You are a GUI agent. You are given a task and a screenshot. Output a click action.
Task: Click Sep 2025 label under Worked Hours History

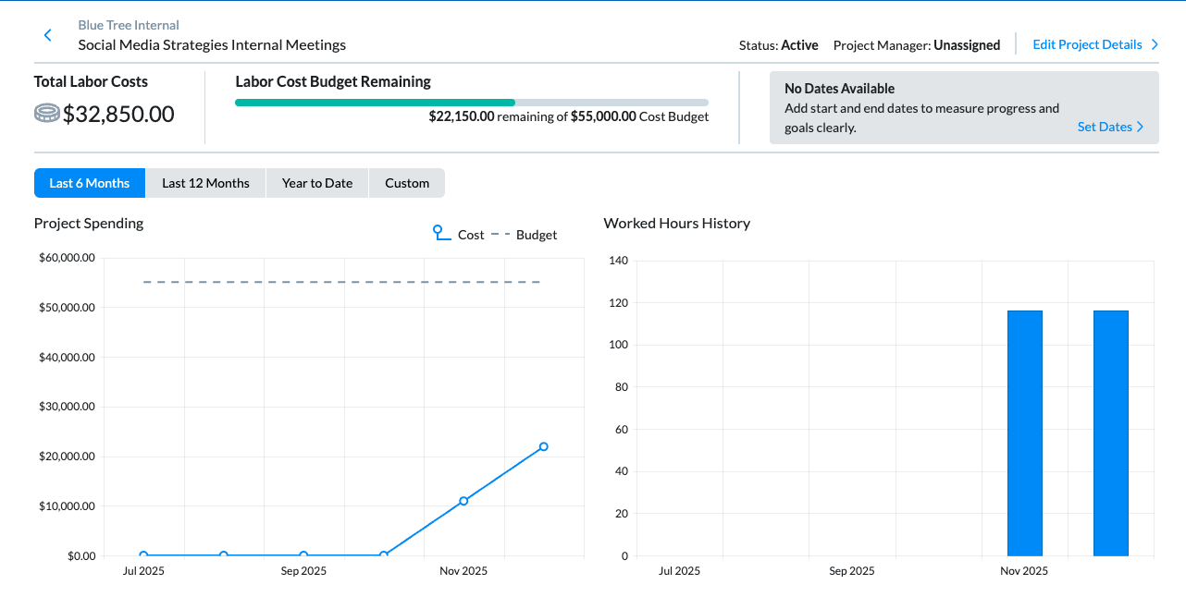coord(851,571)
